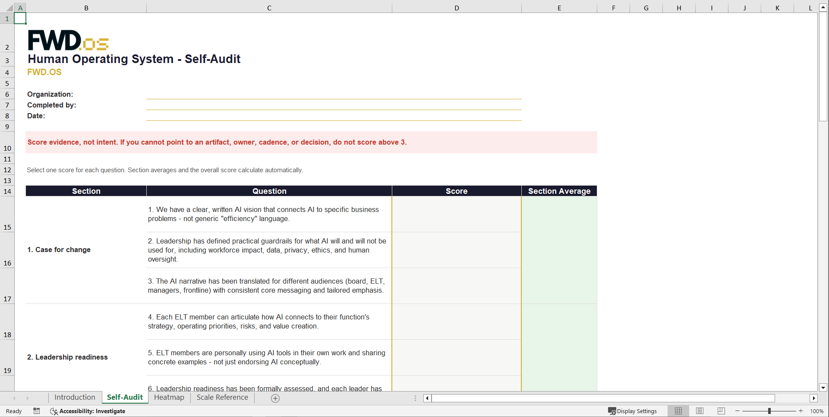The image size is (829, 417).
Task: Click the sheet tab scroll right arrow
Action: [x=28, y=398]
